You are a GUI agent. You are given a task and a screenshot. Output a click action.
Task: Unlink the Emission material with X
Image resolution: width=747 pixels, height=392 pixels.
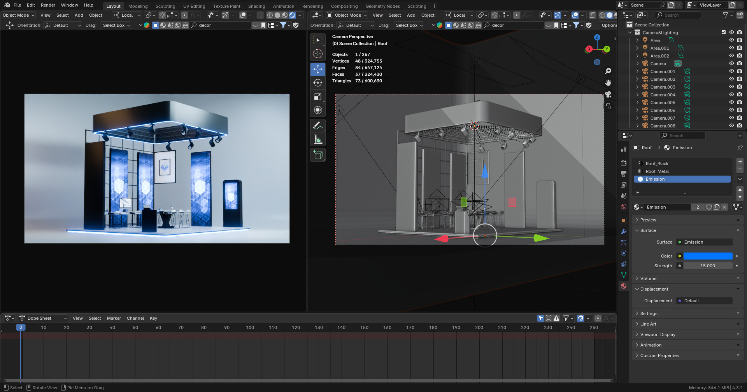(724, 207)
